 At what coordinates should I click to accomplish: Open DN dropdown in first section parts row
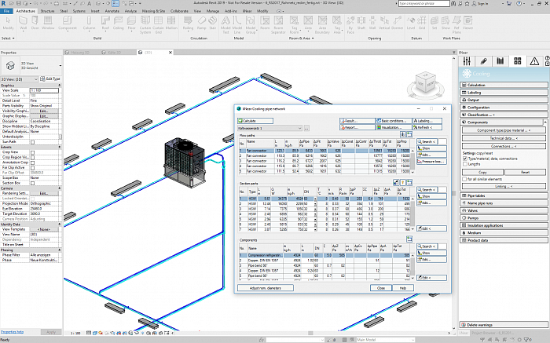[315, 199]
